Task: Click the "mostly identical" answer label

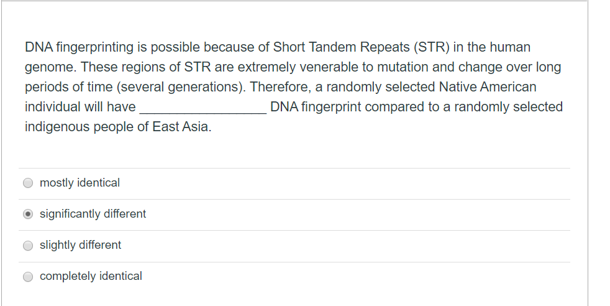Action: [80, 183]
